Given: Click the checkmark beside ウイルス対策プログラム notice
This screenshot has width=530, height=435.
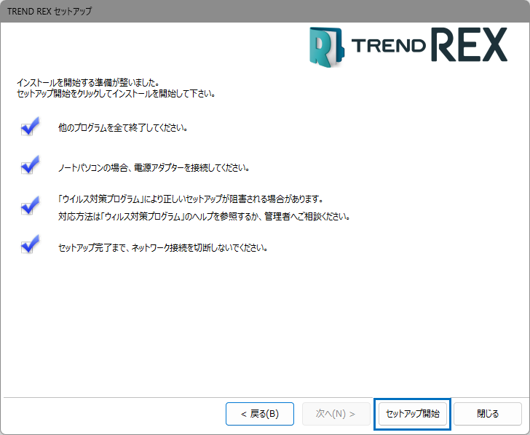Looking at the screenshot, I should coord(30,206).
